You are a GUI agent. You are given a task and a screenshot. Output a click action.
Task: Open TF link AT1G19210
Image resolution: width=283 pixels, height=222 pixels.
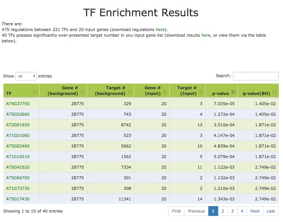[18, 157]
